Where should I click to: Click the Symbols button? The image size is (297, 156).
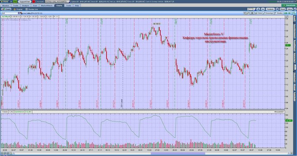click(270, 9)
